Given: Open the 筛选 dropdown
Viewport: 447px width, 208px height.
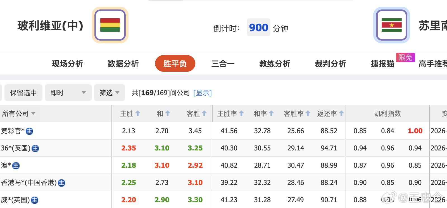Looking at the screenshot, I should pos(110,93).
